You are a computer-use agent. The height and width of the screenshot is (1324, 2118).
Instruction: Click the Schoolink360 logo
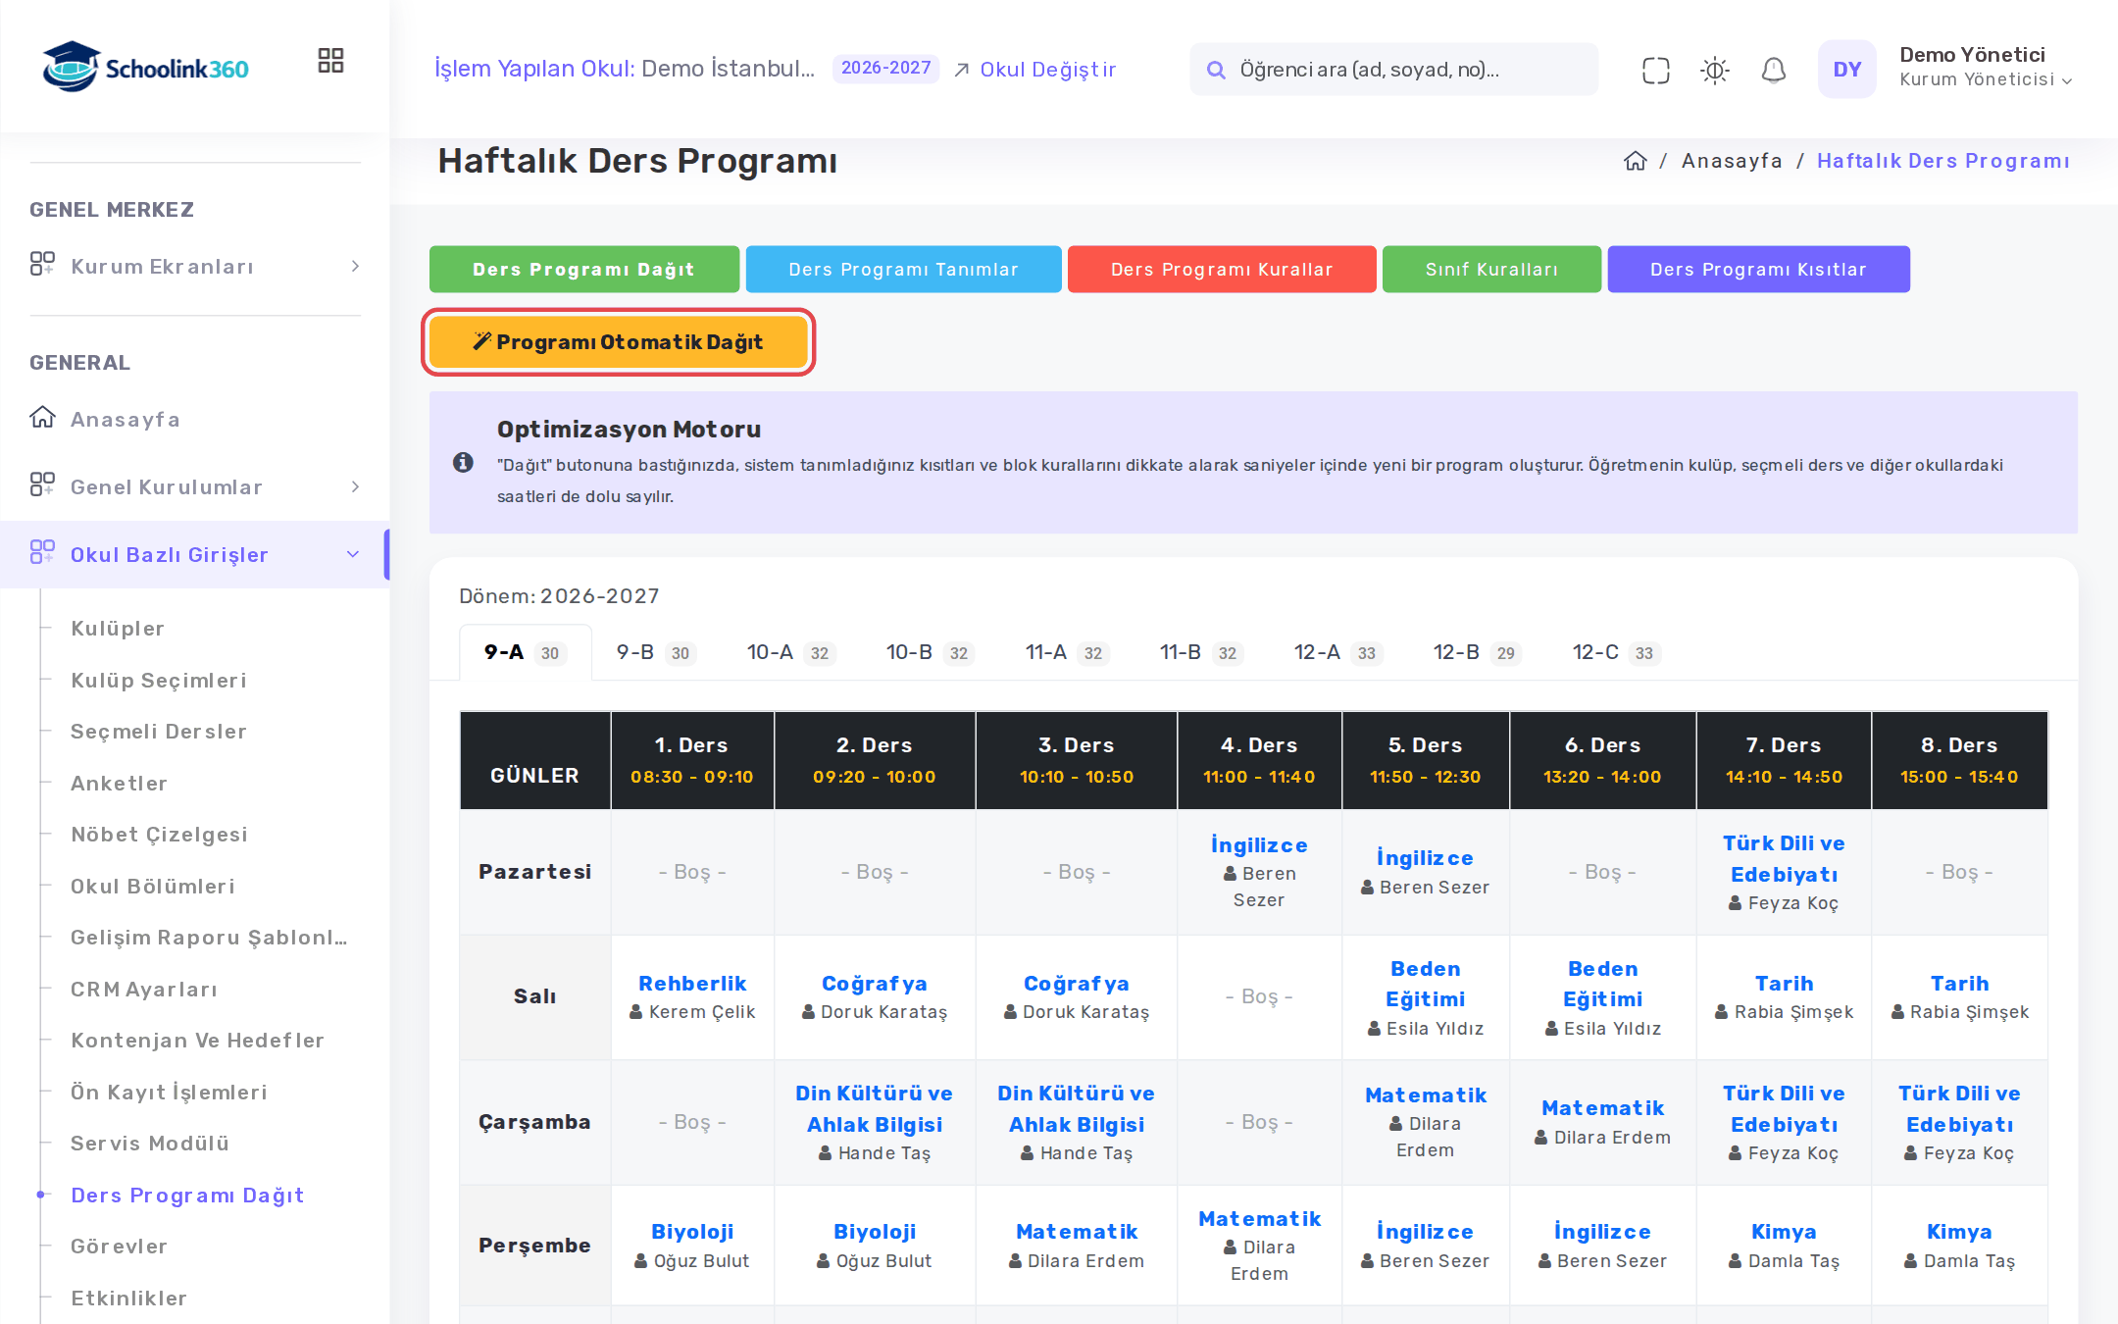tap(145, 68)
